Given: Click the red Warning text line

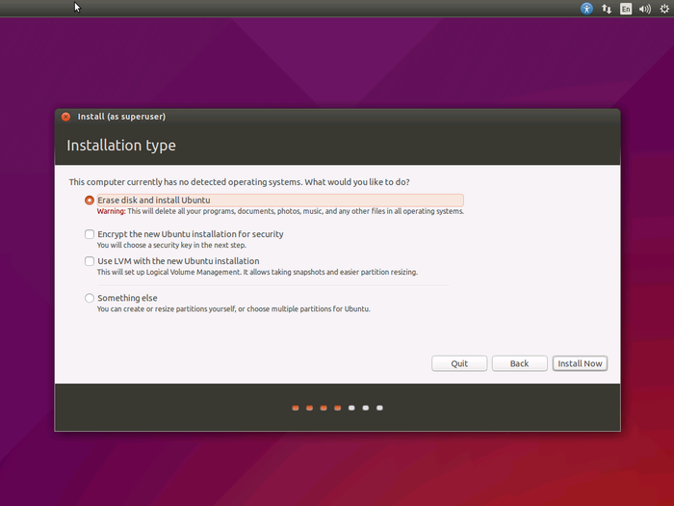Looking at the screenshot, I should (280, 211).
